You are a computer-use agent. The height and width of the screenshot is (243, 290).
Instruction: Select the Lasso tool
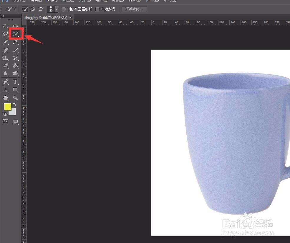(x=6, y=34)
